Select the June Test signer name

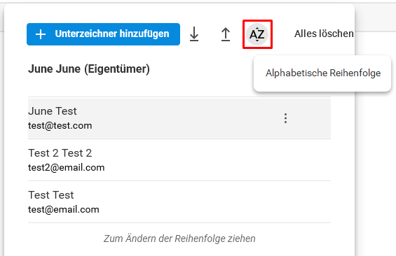click(x=53, y=111)
